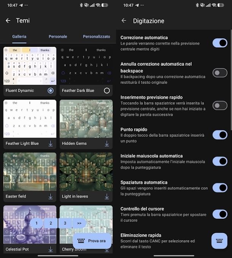The width and height of the screenshot is (232, 258).
Task: Open Light in leaves keyboard preview
Action: pos(86,172)
